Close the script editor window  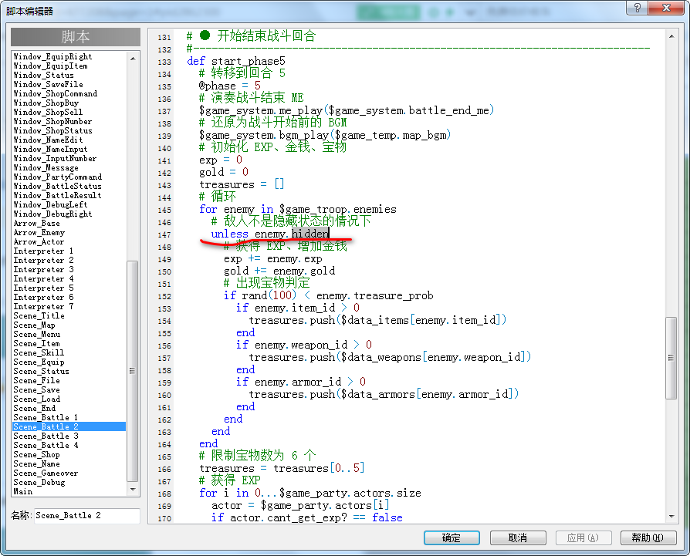pos(666,8)
